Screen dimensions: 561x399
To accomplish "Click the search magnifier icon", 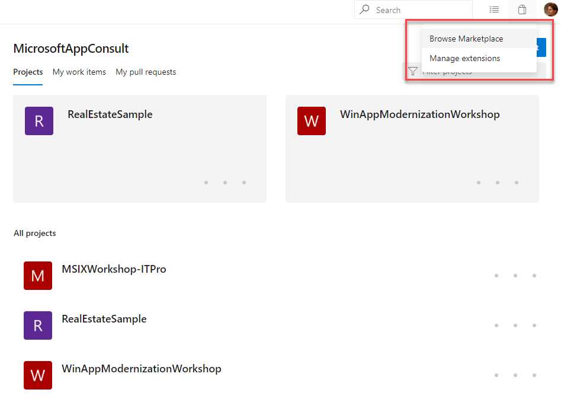I will pyautogui.click(x=364, y=9).
